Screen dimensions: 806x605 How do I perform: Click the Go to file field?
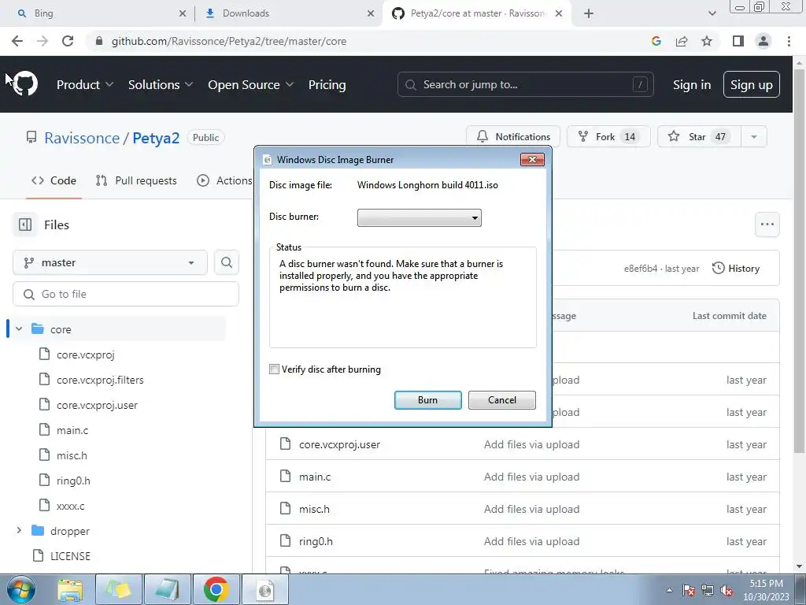coord(126,294)
